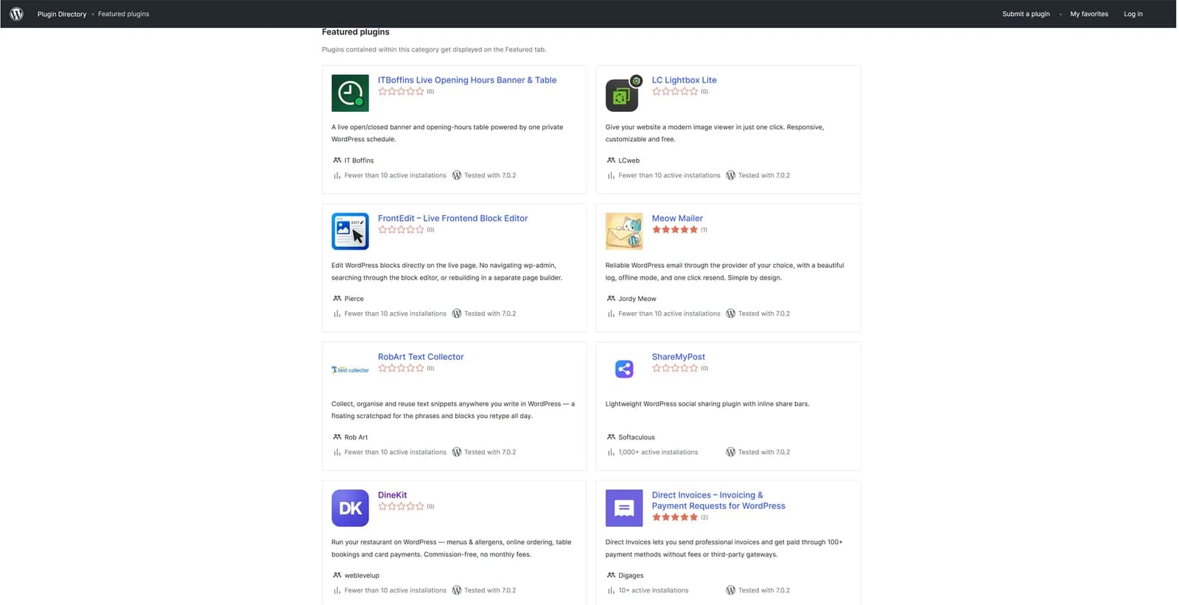
Task: Click the author icon beside Jordy Meow
Action: [611, 299]
